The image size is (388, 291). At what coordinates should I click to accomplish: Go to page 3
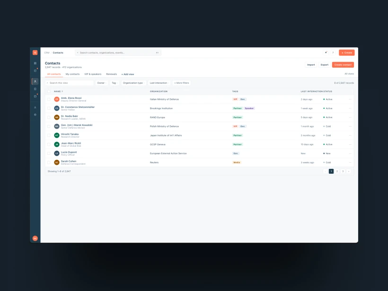click(x=343, y=171)
